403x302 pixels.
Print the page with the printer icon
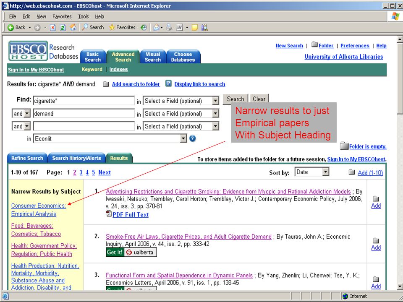169,28
